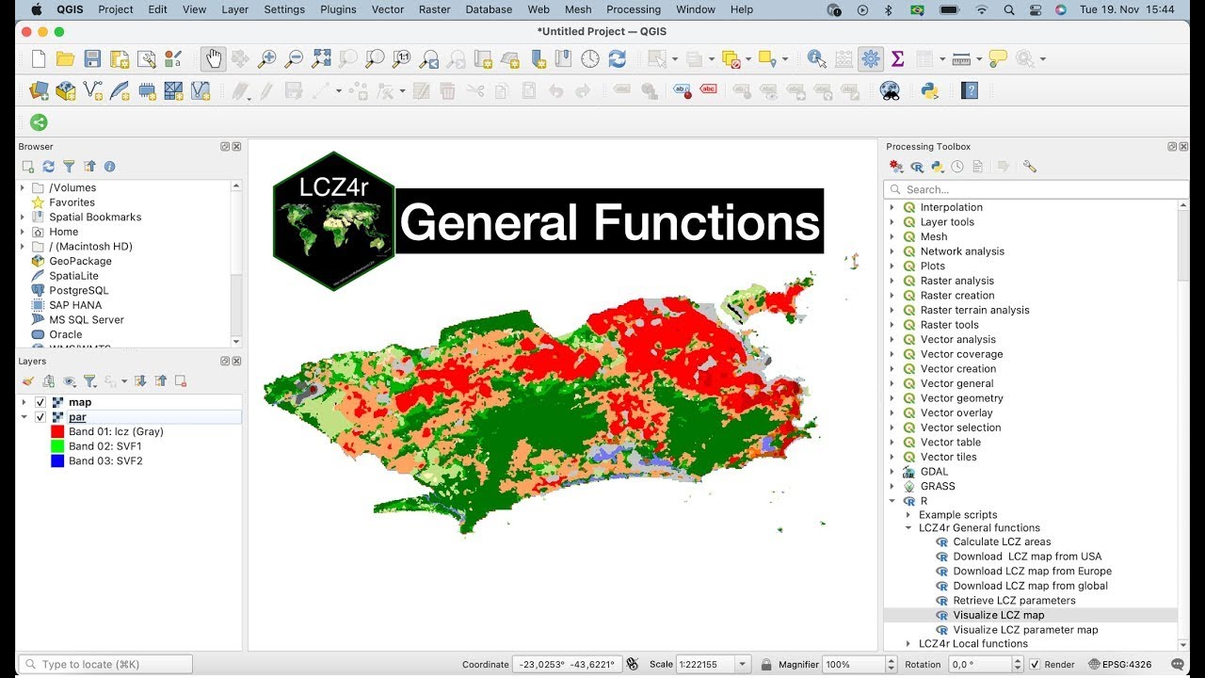Expand the /Volumes browser item
This screenshot has height=678, width=1205.
(x=24, y=187)
